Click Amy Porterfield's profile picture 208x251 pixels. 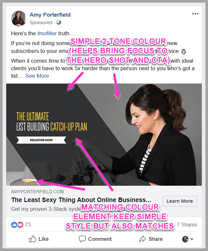click(x=19, y=18)
